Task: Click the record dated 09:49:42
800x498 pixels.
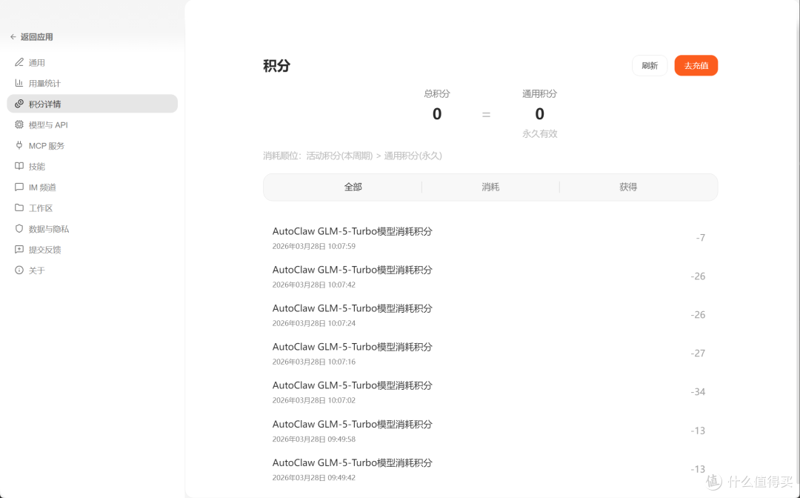Action: [490, 469]
